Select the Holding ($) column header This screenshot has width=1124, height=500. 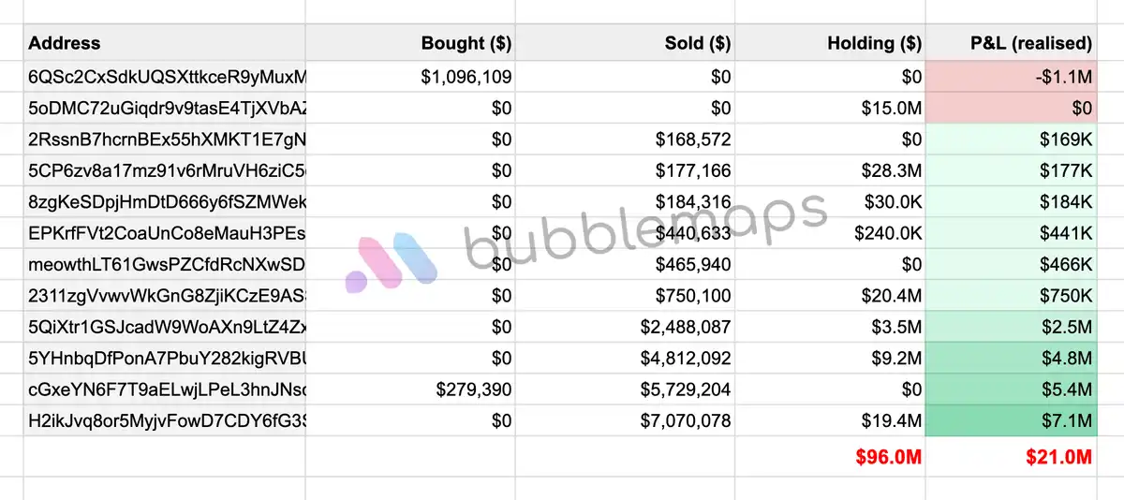click(831, 43)
